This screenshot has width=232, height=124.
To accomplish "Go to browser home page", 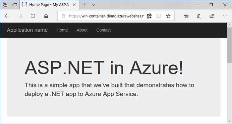I will click(46, 16).
